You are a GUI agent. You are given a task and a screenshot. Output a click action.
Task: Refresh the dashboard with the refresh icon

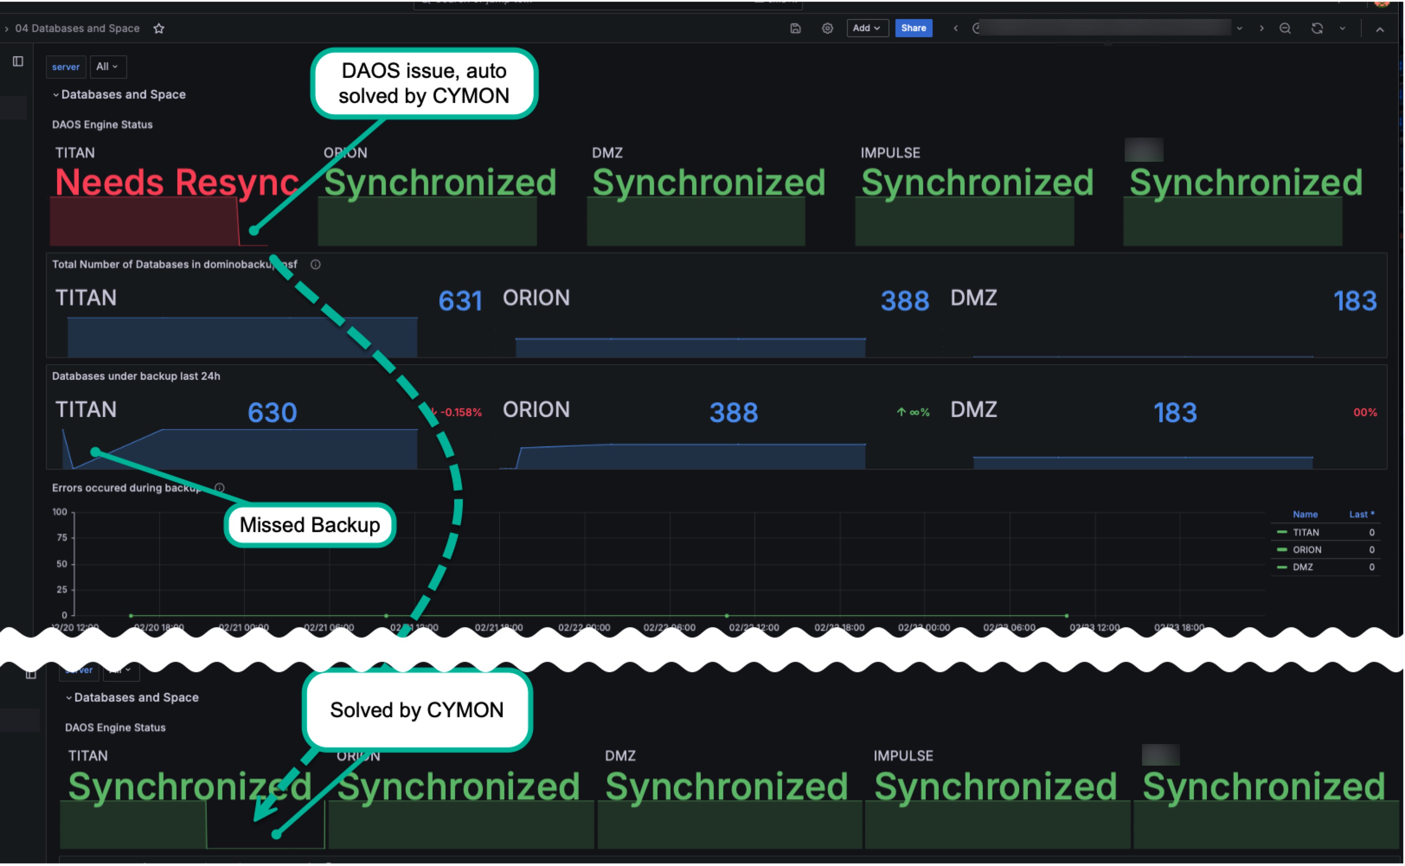coord(1317,28)
